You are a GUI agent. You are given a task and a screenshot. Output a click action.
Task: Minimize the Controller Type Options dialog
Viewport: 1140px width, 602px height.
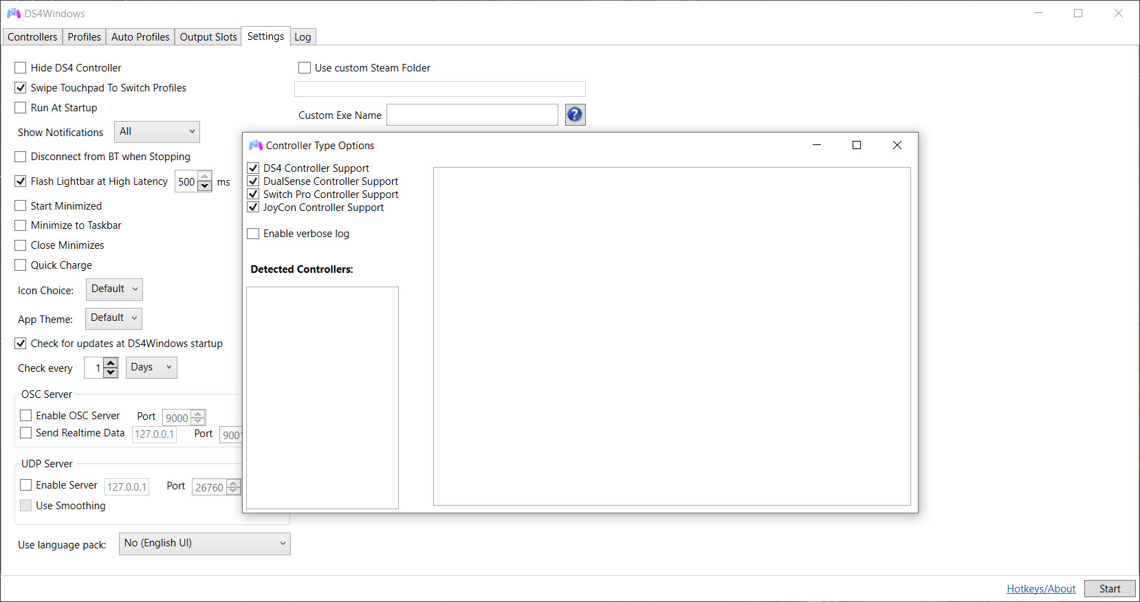pyautogui.click(x=817, y=145)
